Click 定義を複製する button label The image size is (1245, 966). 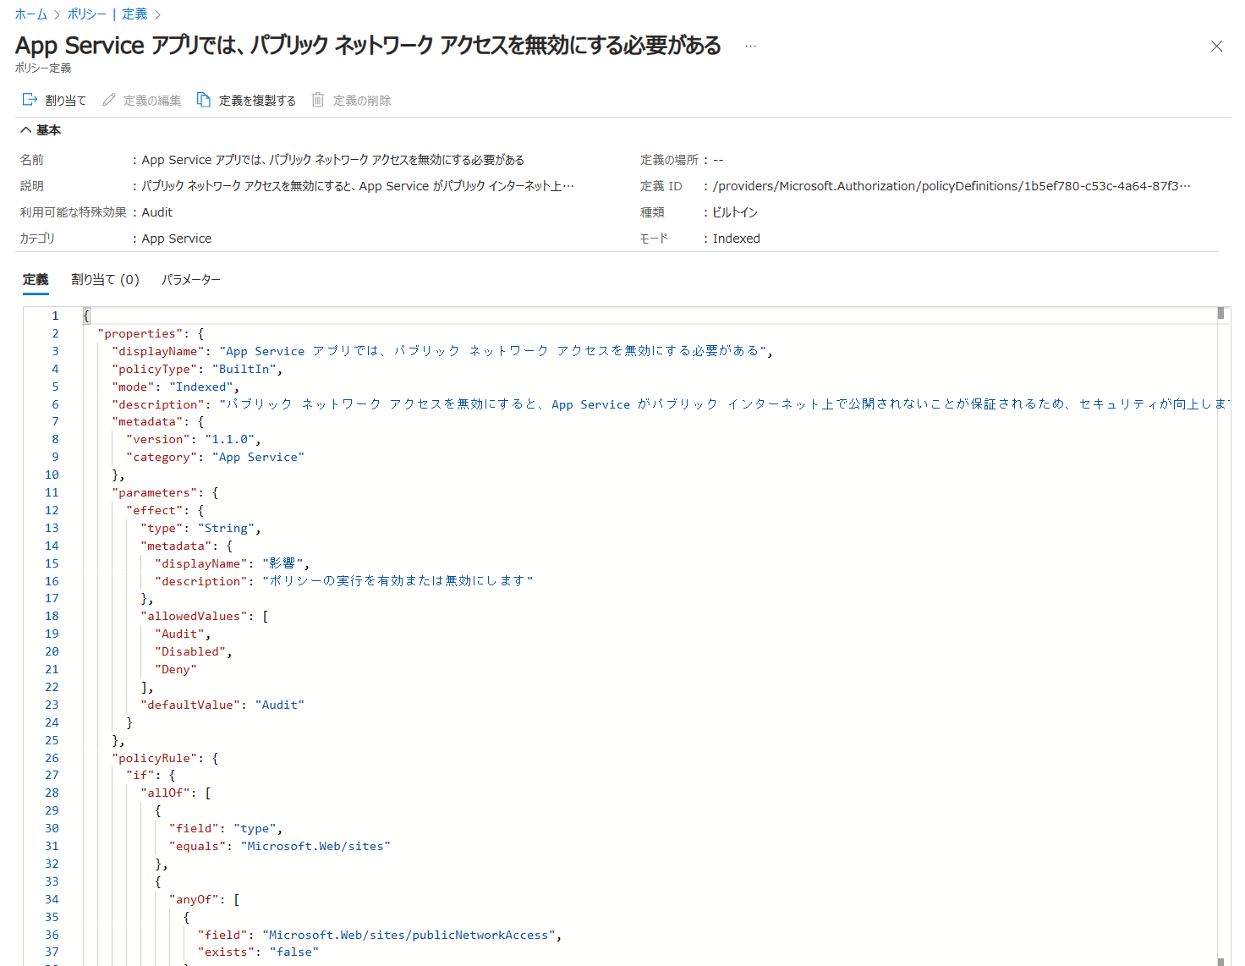pos(257,101)
